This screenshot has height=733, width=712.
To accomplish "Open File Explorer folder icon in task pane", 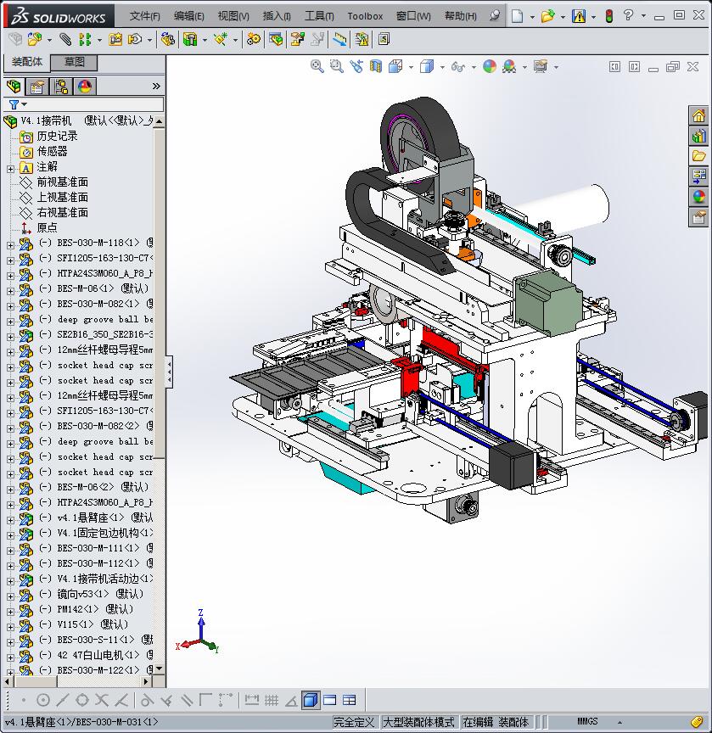I will pos(698,156).
